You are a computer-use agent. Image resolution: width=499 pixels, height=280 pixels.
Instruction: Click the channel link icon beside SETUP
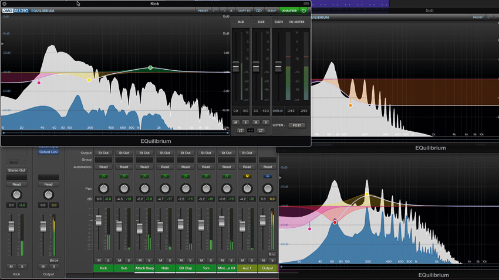258,11
